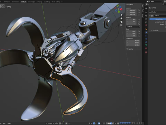This screenshot has height=125, width=166.
Task: Collapse the Subsurf modifier panel
Action: [x=150, y=16]
